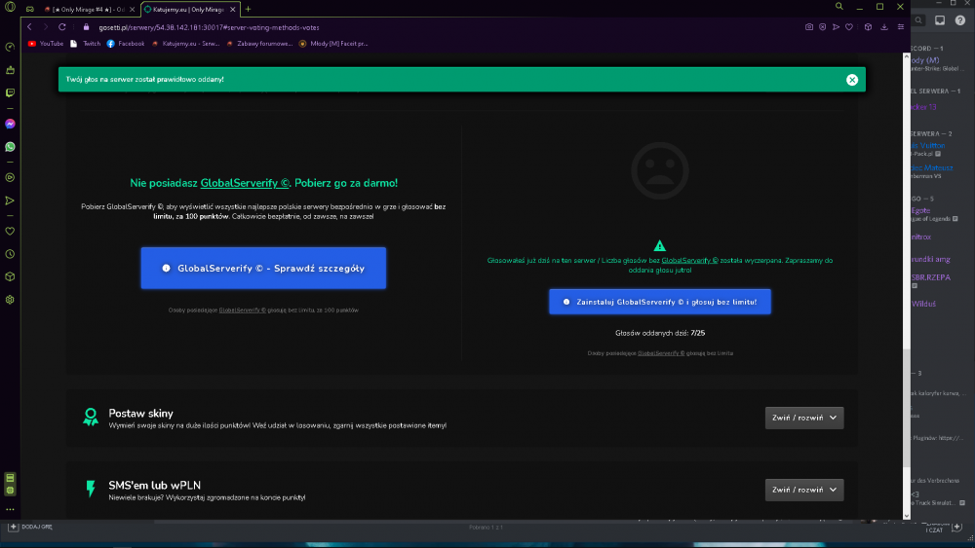Open browser settings gear in sidebar
The height and width of the screenshot is (548, 975).
(10, 300)
